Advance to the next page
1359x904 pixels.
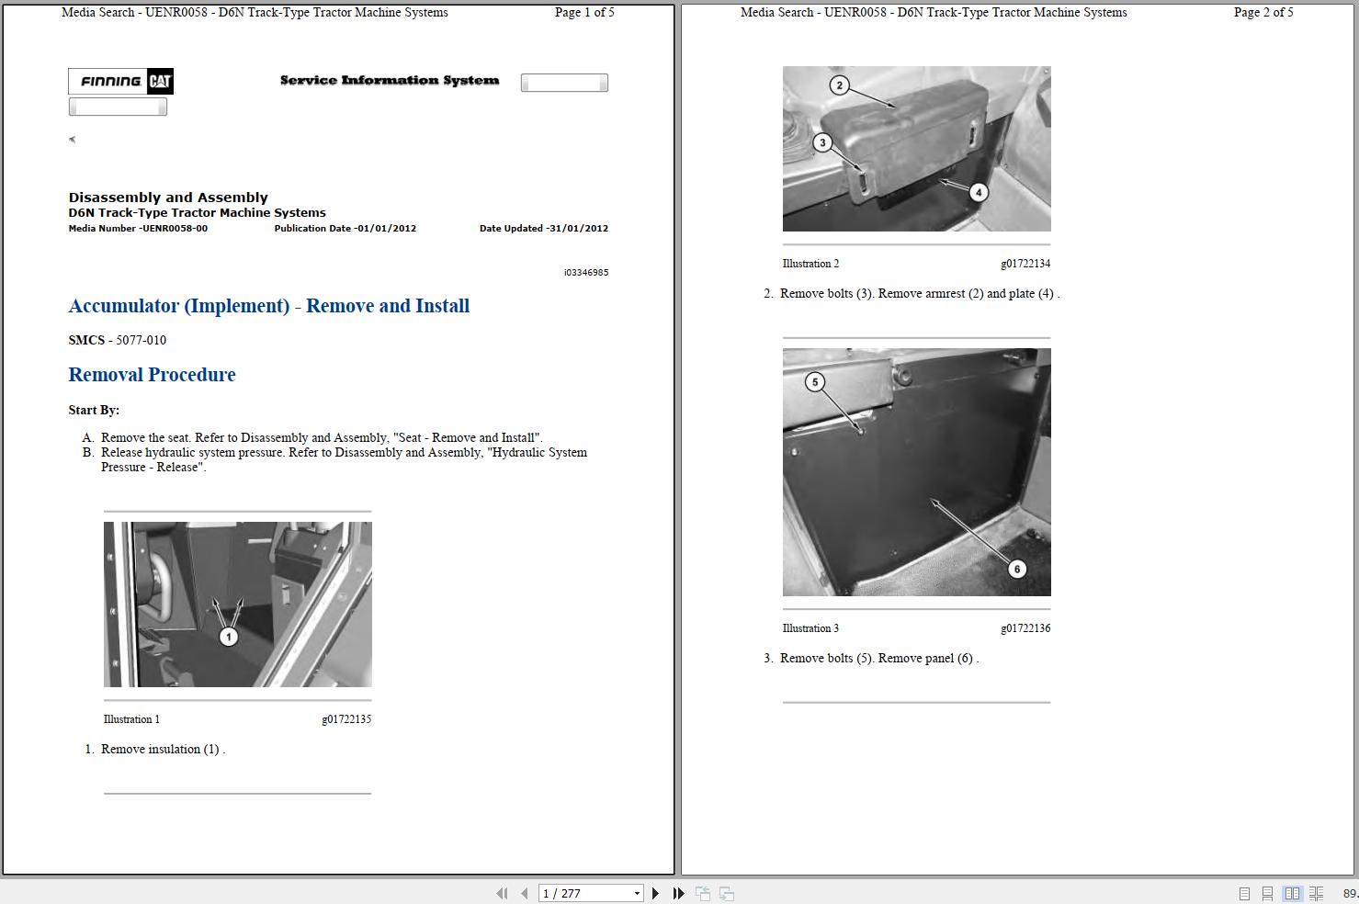[x=655, y=893]
